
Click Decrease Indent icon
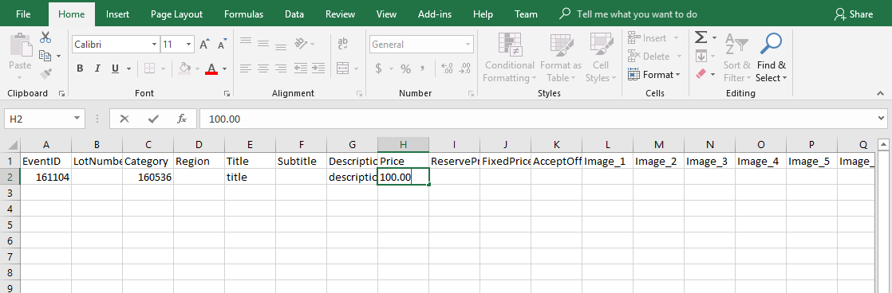click(x=301, y=68)
